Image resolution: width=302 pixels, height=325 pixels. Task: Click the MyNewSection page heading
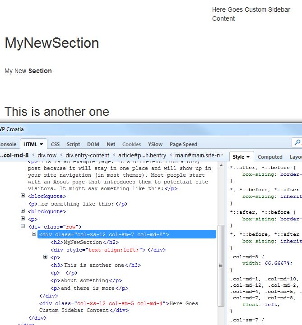pyautogui.click(x=51, y=43)
